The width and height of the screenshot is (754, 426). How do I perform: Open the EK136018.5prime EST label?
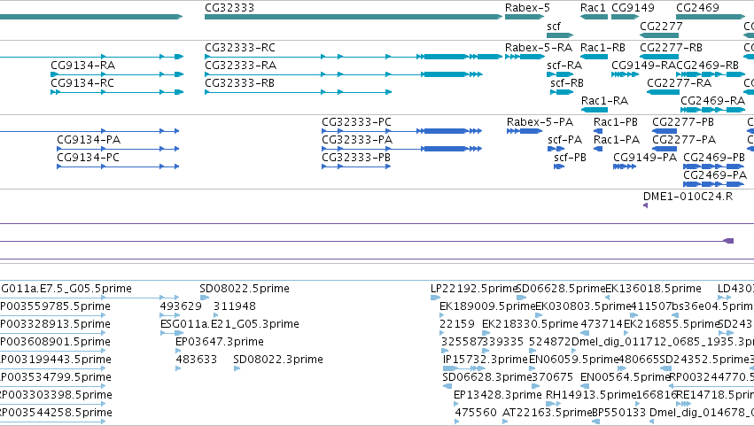[653, 289]
